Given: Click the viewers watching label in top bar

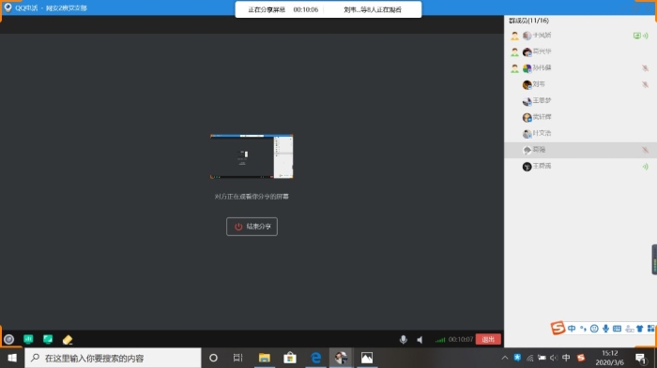Looking at the screenshot, I should 373,9.
